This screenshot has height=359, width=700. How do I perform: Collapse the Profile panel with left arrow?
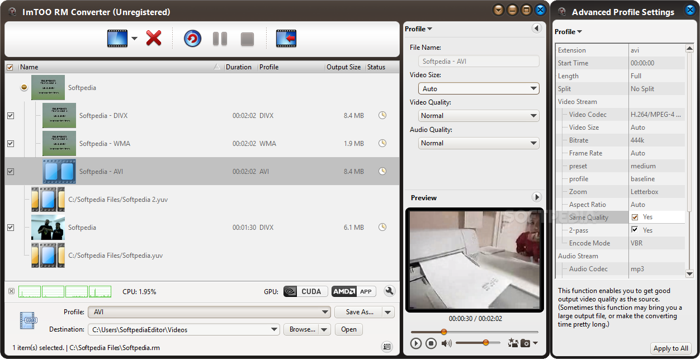pos(536,29)
